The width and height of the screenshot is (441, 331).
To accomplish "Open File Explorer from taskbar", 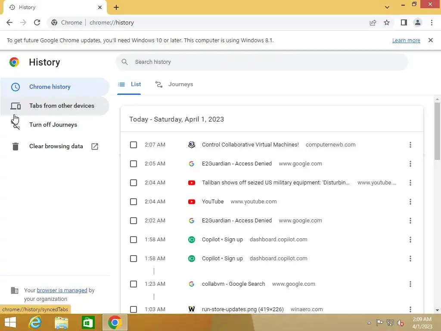I will [61, 322].
